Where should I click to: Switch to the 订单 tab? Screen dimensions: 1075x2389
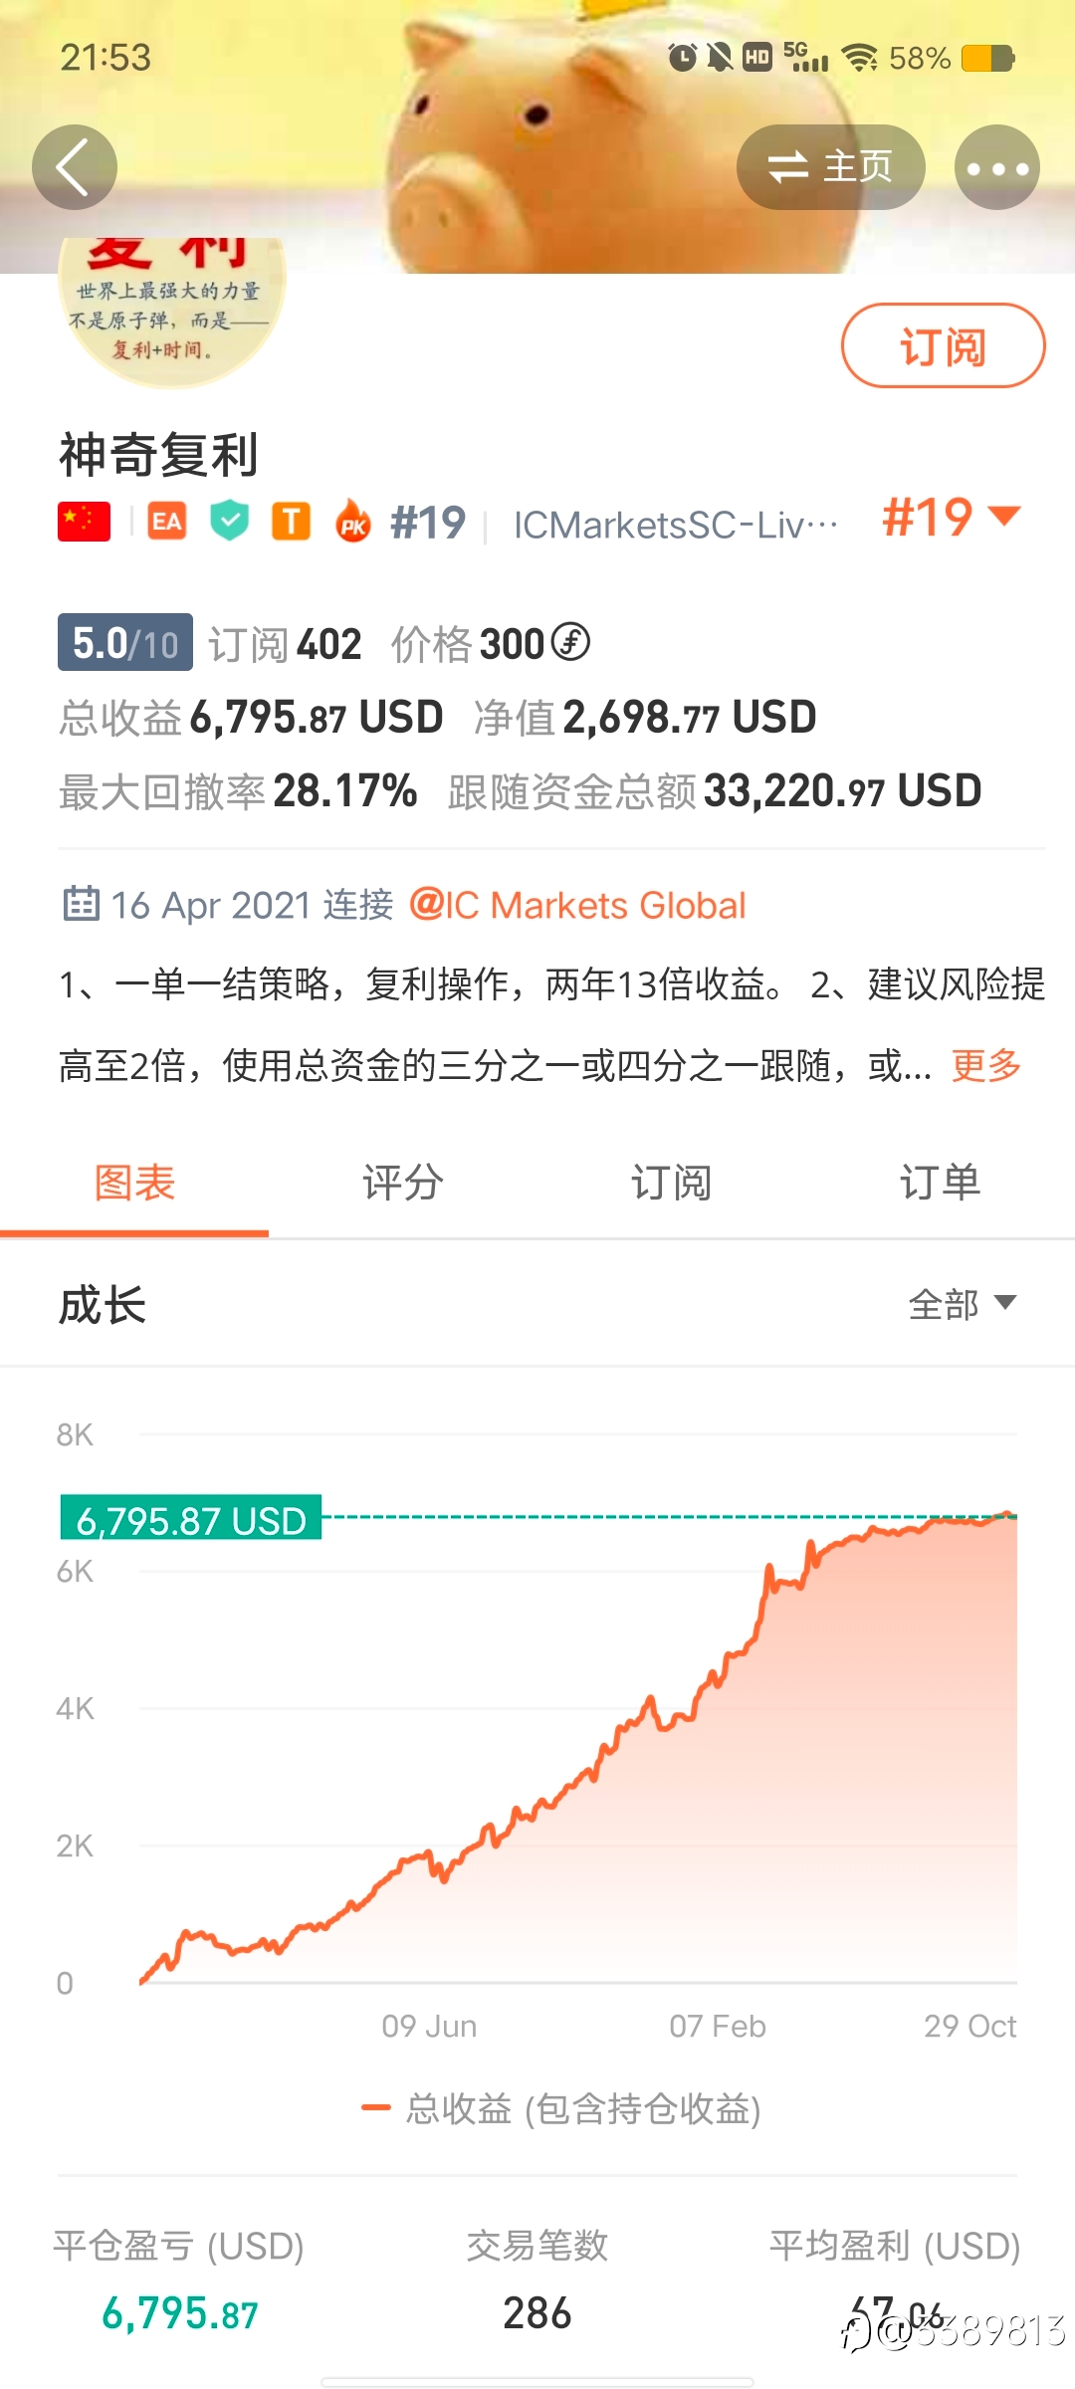941,1183
